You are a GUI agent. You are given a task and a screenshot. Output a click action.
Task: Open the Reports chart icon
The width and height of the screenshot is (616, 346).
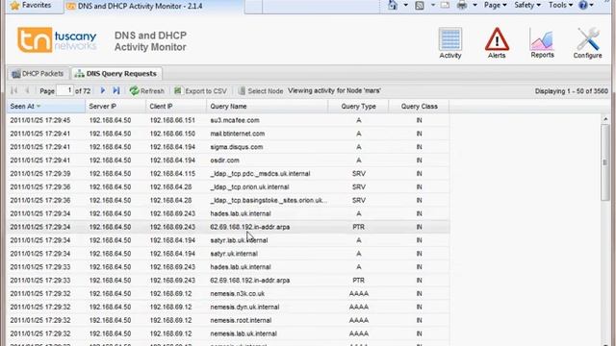pos(542,43)
